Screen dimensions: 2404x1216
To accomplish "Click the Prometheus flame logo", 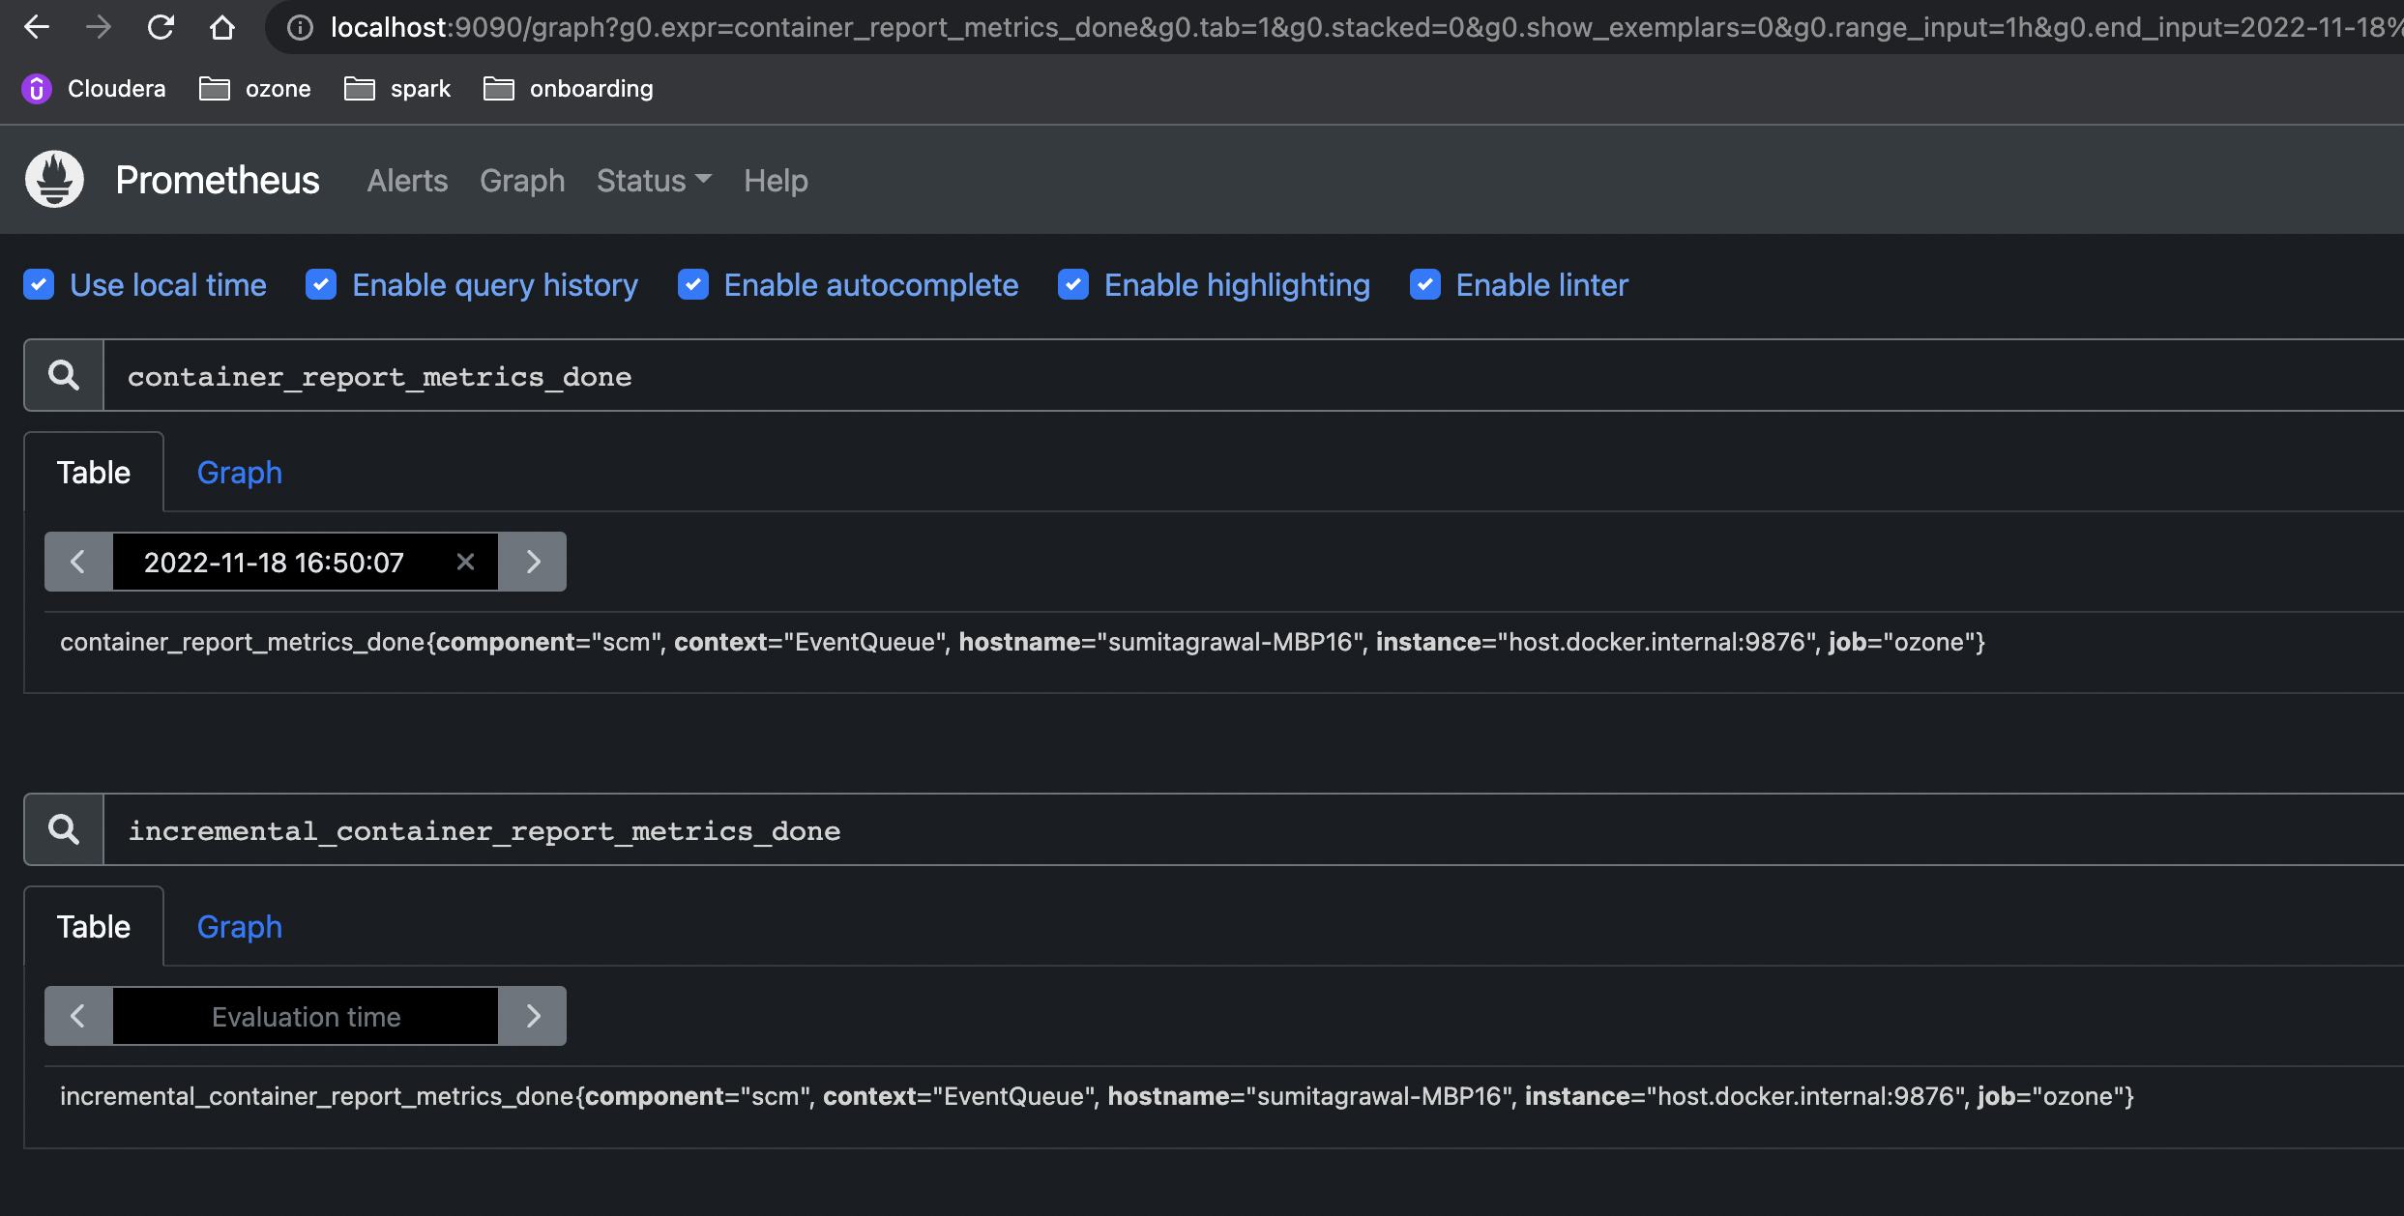I will tap(54, 180).
